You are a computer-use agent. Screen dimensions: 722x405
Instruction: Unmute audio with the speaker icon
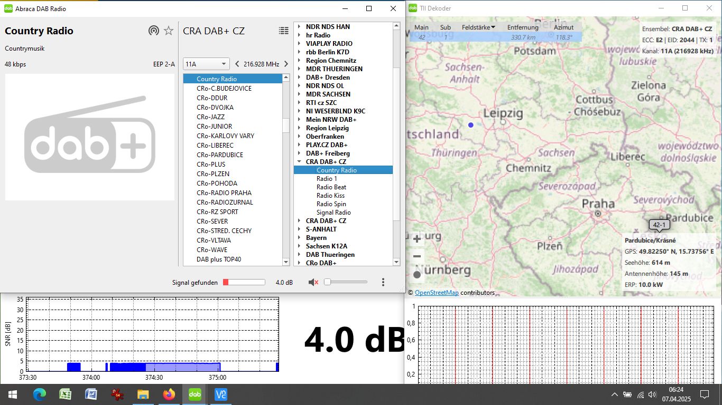tap(313, 282)
